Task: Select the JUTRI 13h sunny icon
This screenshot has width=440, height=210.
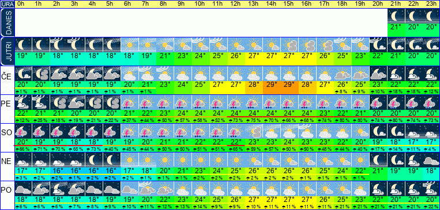Action: tap(254, 45)
